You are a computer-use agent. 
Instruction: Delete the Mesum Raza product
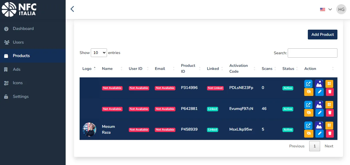point(330,133)
